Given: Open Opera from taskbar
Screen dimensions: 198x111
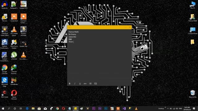Looking at the screenshot, I should (63, 109).
